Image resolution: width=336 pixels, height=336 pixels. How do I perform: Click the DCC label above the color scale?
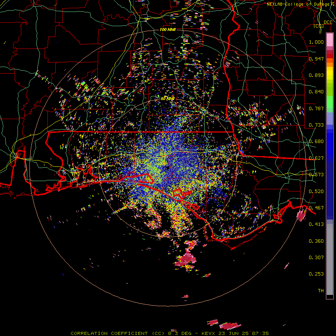tap(328, 22)
